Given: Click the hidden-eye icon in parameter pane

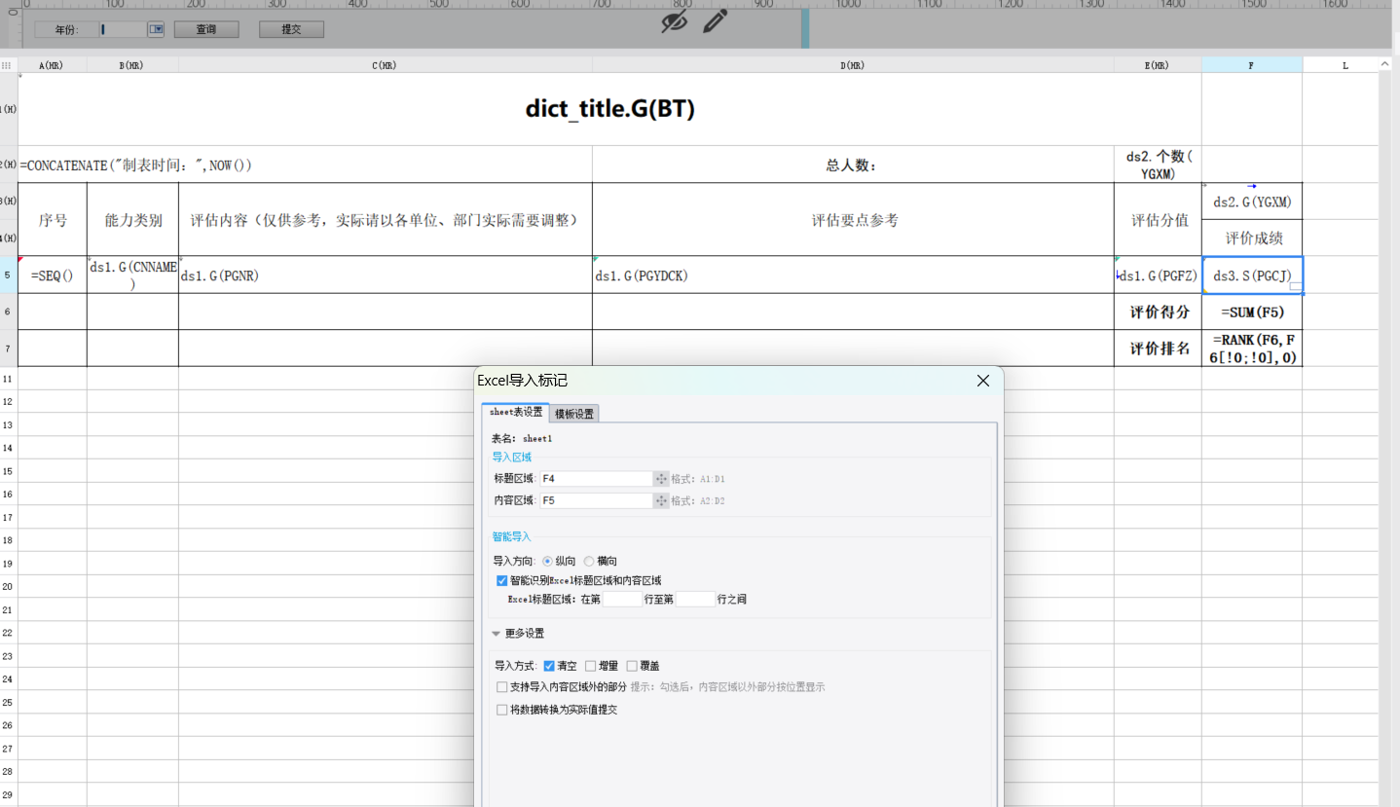Looking at the screenshot, I should pos(674,21).
